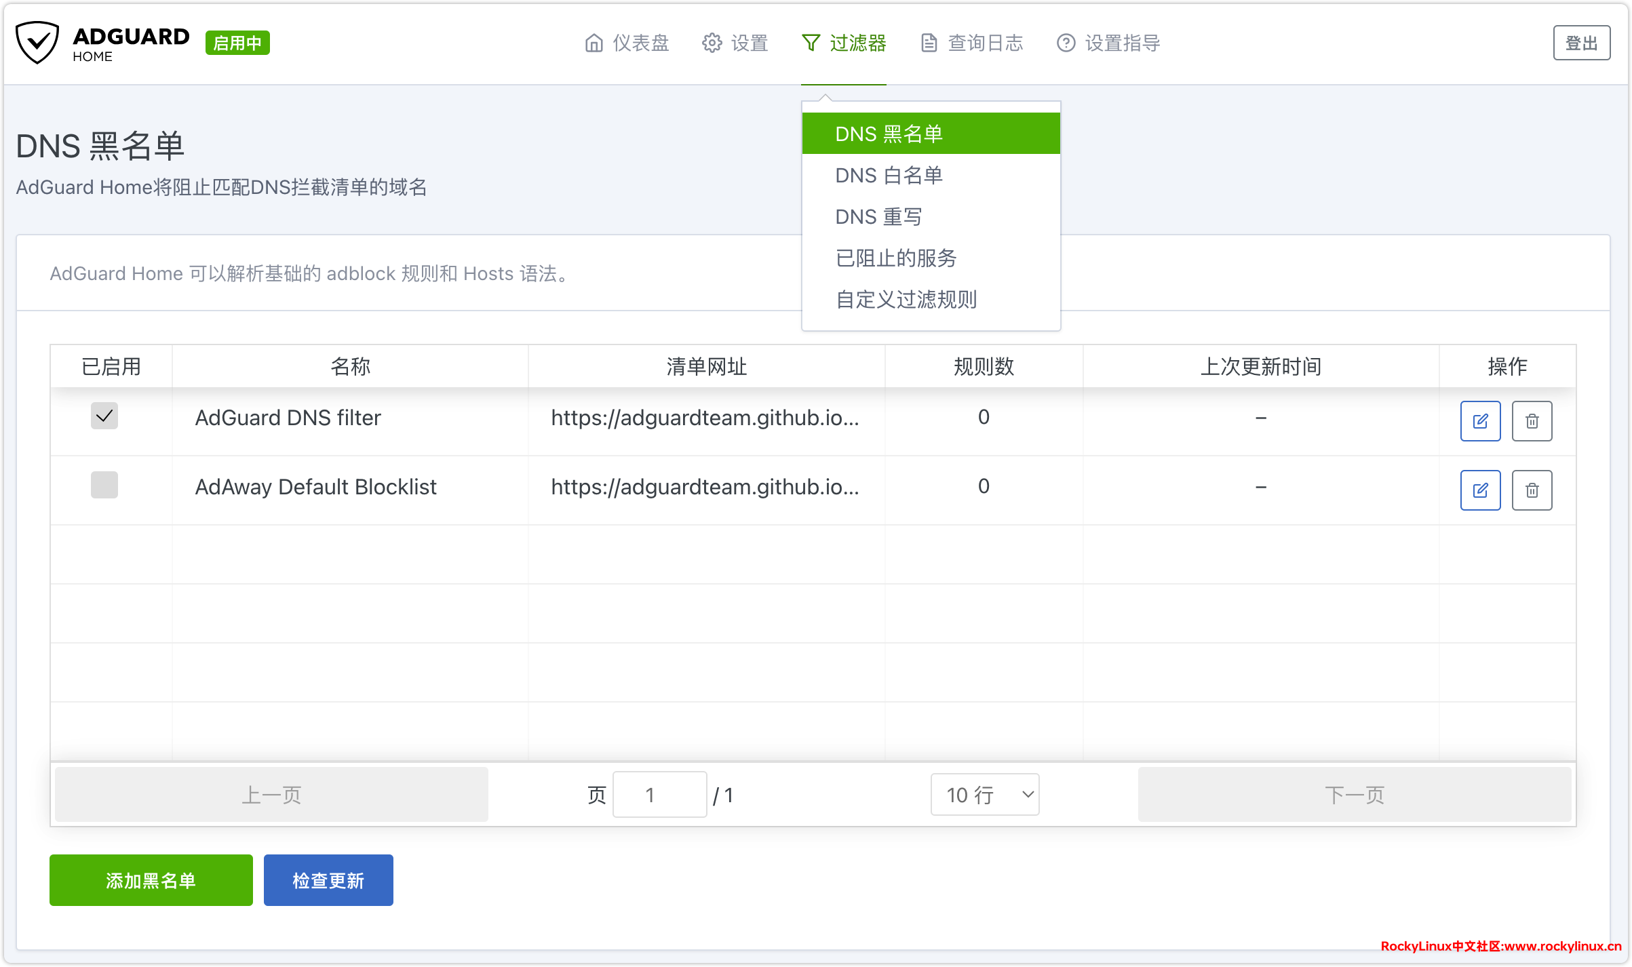The image size is (1632, 967).
Task: Delete the AdGuard DNS filter entry
Action: 1532,421
